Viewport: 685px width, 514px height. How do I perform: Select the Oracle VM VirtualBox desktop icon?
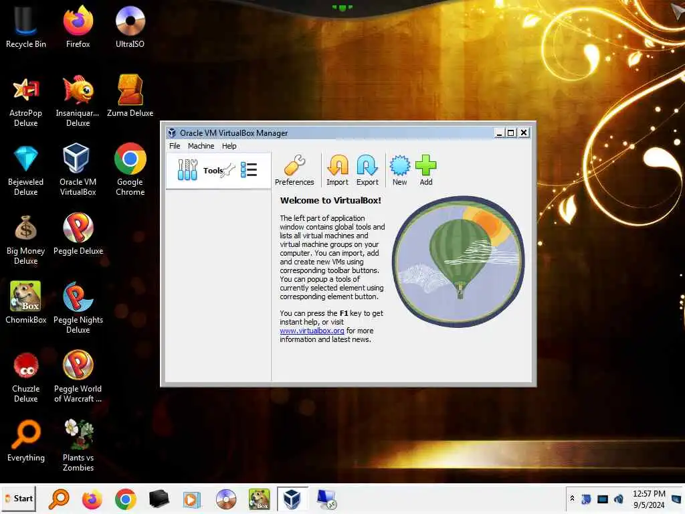coord(78,169)
